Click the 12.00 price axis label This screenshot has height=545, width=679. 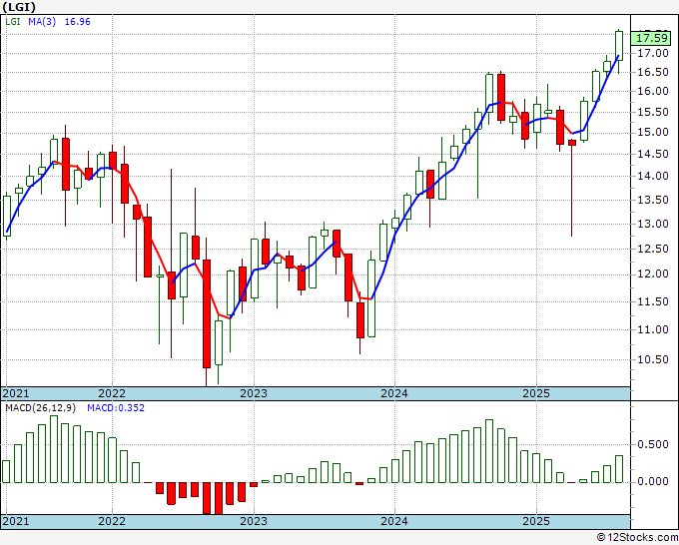(x=653, y=274)
